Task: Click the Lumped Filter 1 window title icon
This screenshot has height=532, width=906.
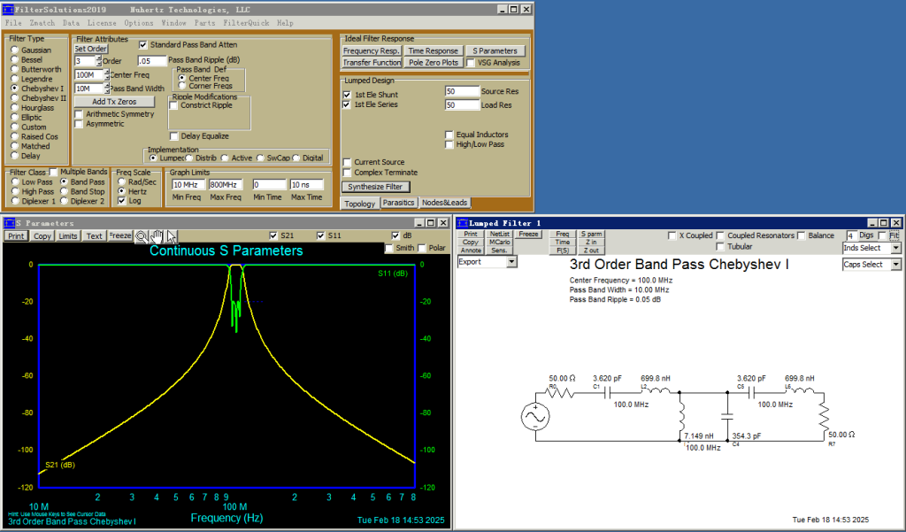Action: pos(462,223)
